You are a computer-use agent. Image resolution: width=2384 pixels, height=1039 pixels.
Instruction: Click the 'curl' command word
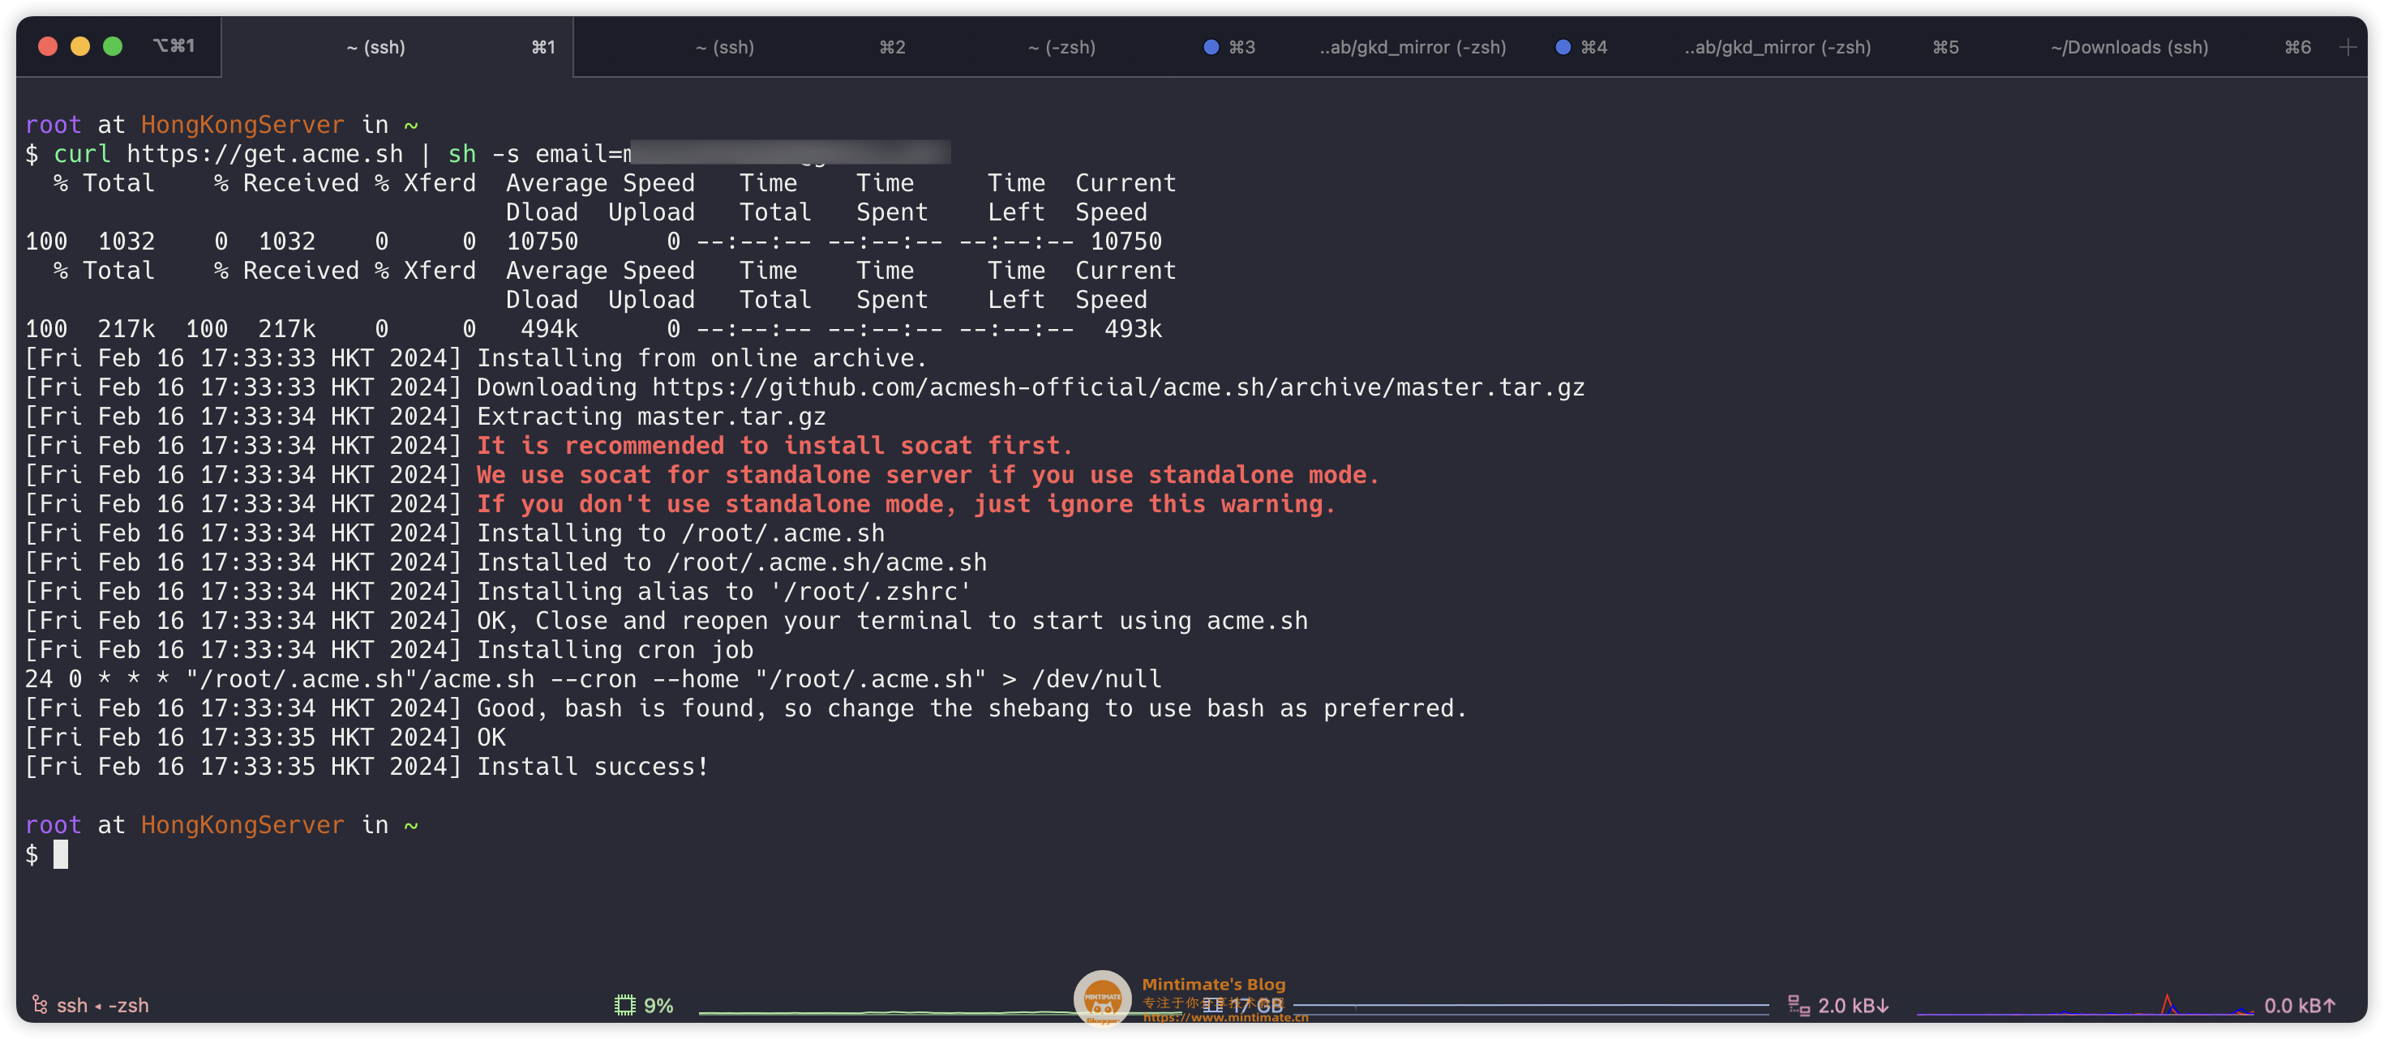tap(83, 154)
